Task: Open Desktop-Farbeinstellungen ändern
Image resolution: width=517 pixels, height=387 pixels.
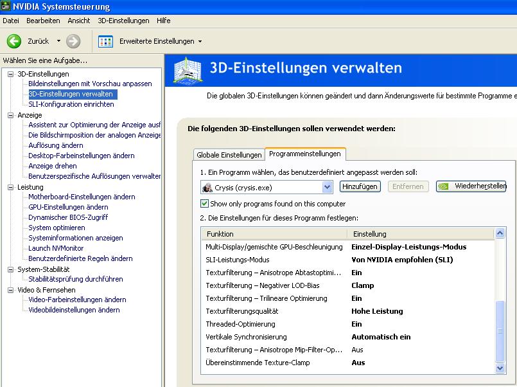Action: pyautogui.click(x=82, y=156)
